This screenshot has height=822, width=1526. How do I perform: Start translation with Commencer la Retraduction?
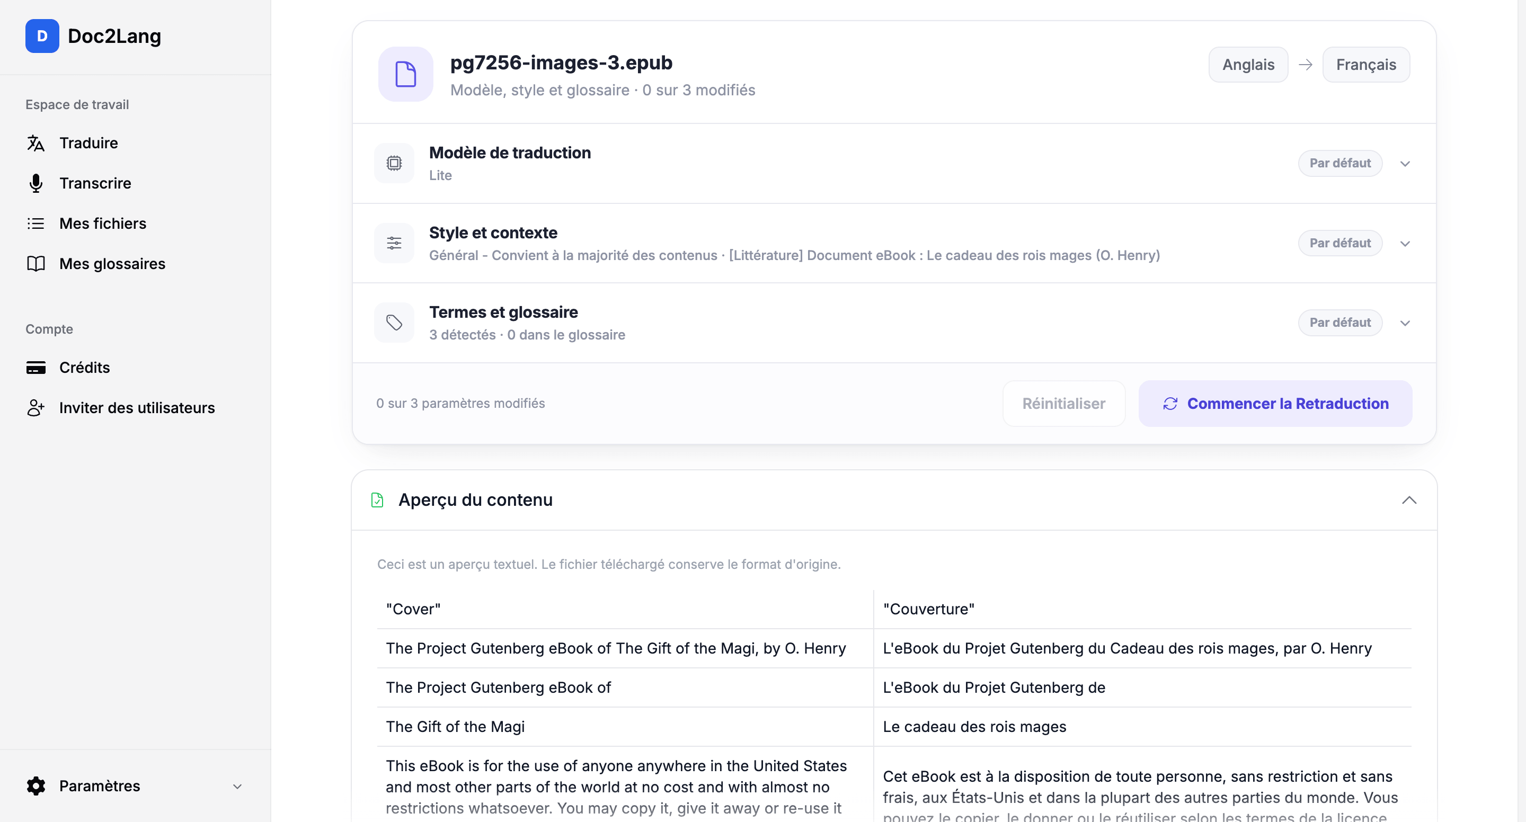coord(1275,404)
